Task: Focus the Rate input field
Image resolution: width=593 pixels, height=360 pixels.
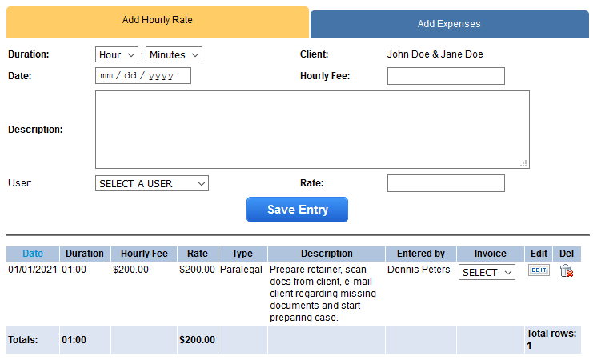Action: 446,183
